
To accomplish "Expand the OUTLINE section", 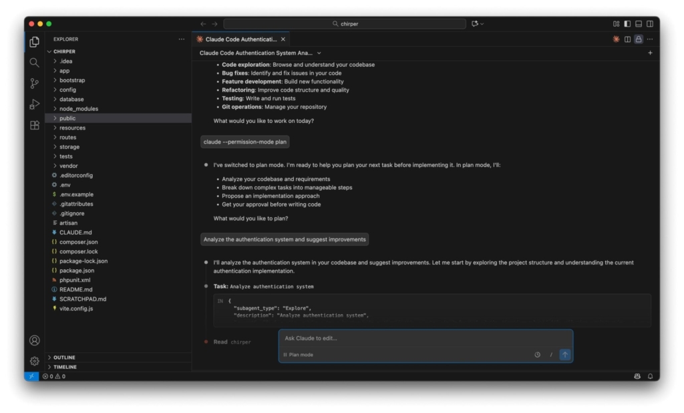I will point(118,358).
